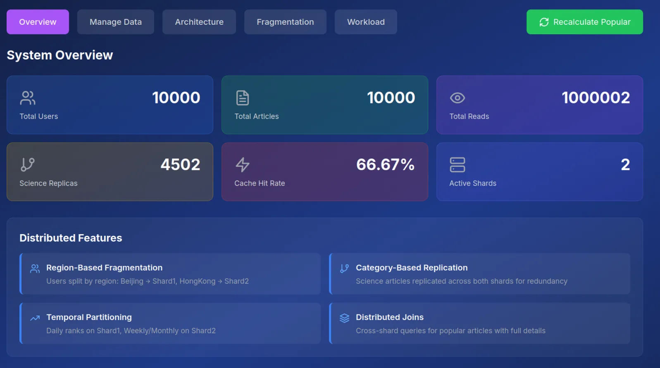Click the Region-Based Fragmentation title
Screen dimensions: 660x368
tap(105, 268)
